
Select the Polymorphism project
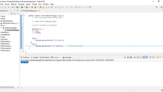coord(6,48)
